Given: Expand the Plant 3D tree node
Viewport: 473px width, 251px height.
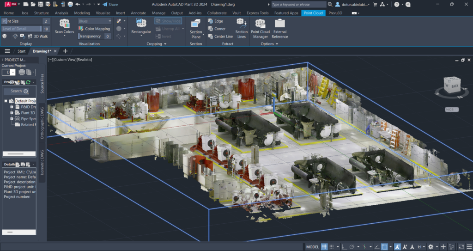Looking at the screenshot, I should [x=12, y=113].
